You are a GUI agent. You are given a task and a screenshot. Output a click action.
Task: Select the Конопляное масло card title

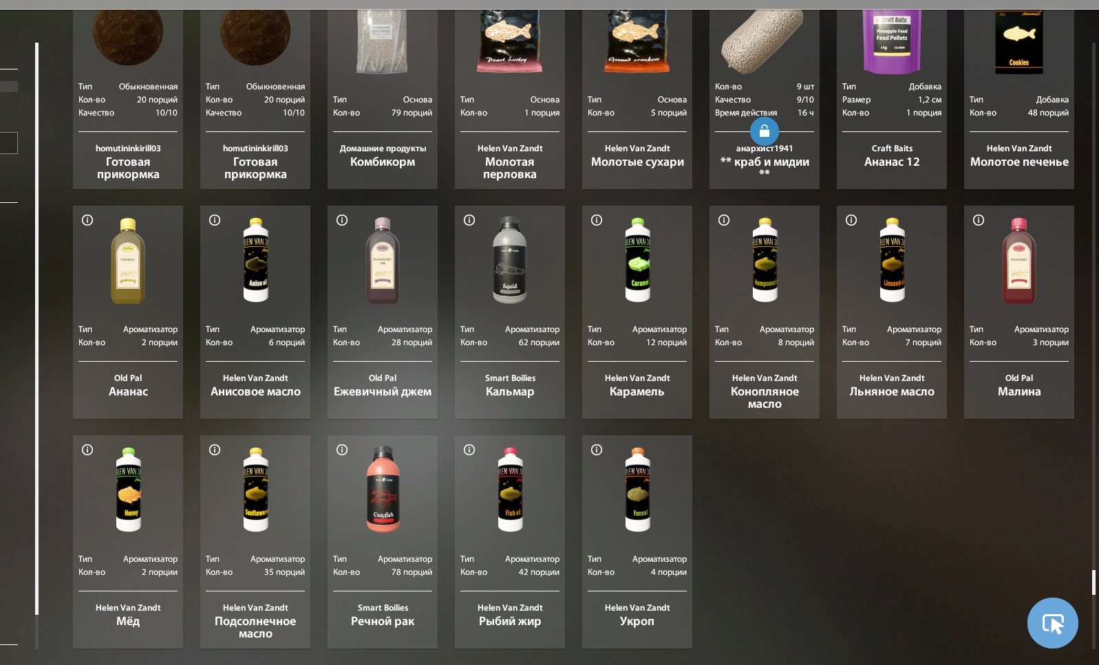click(x=765, y=397)
